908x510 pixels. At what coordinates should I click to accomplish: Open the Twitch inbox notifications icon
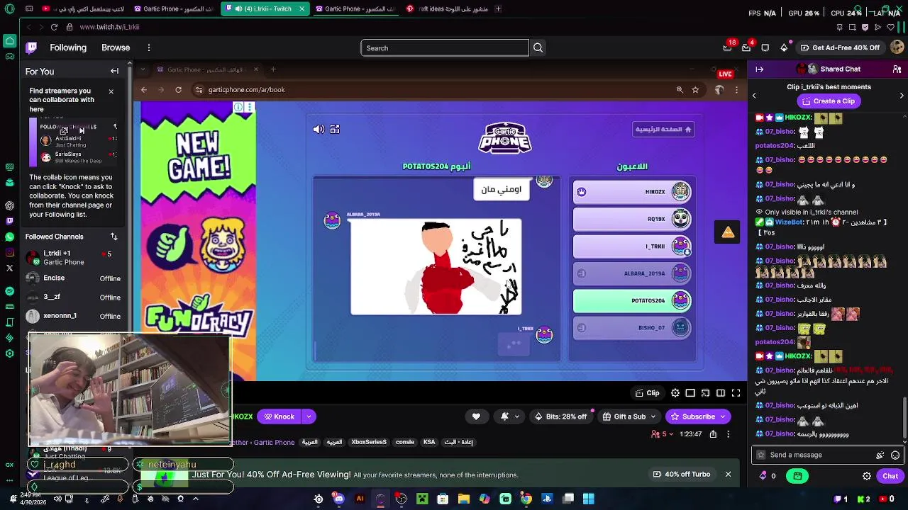(x=746, y=47)
